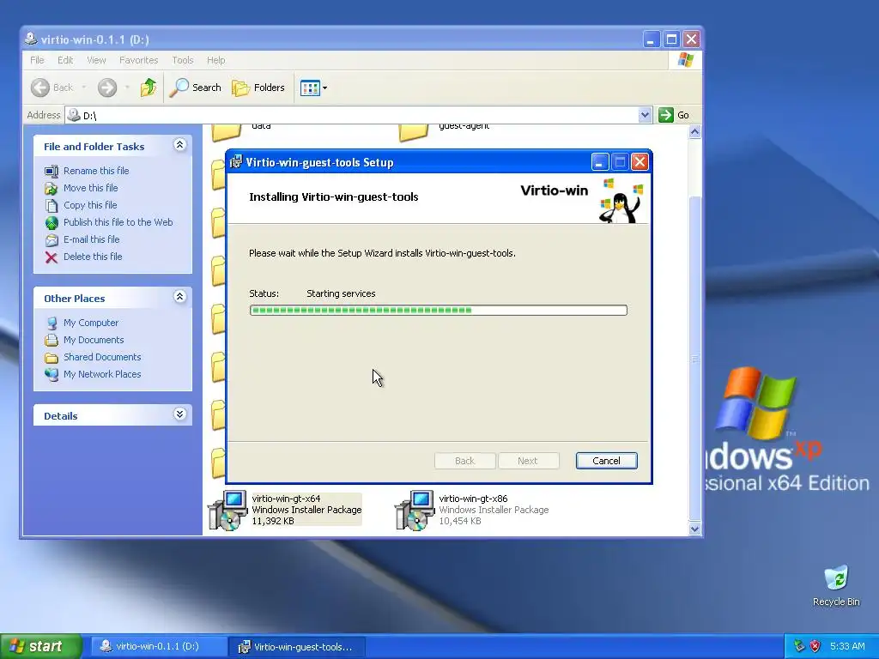Open Shared Documents from Other Places
Image resolution: width=879 pixels, height=659 pixels.
(x=102, y=357)
